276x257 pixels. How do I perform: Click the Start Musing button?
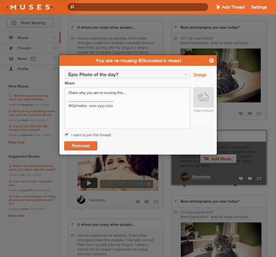[30, 23]
